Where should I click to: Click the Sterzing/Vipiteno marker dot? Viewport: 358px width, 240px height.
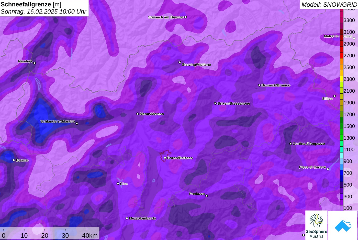[180, 62]
